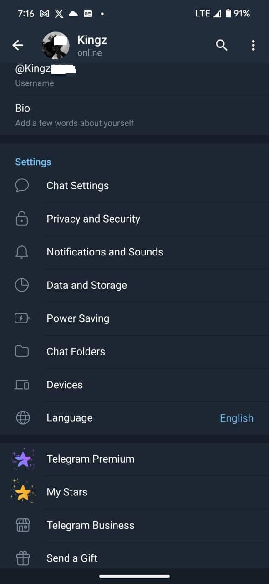Screen dimensions: 269x584
Task: Click the Send a Gift icon
Action: 22,558
